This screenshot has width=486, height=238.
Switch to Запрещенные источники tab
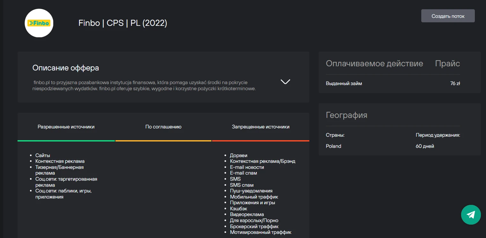coord(261,127)
